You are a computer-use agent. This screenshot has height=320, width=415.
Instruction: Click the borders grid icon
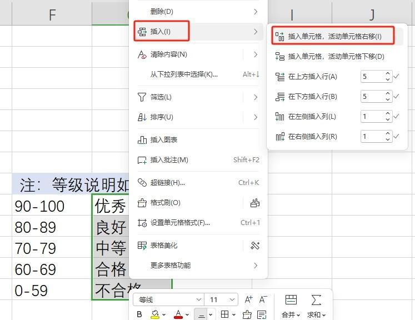[x=224, y=314]
